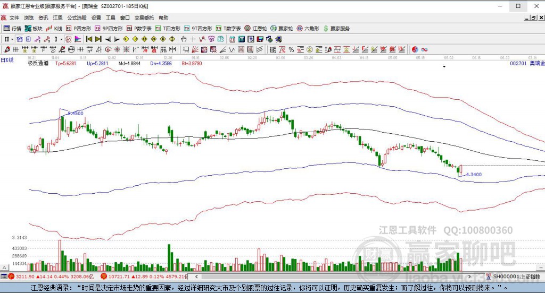Click the red radial star tool icon

tap(117, 49)
